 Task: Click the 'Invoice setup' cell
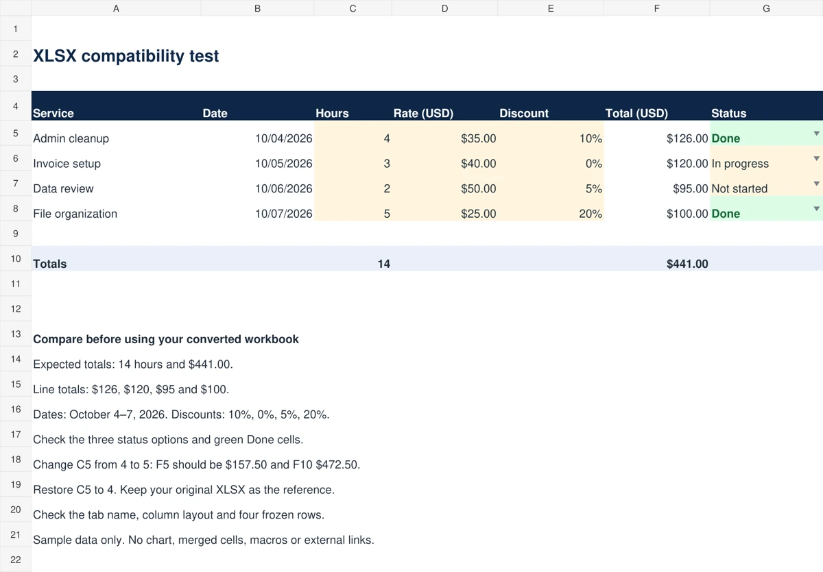tap(116, 159)
